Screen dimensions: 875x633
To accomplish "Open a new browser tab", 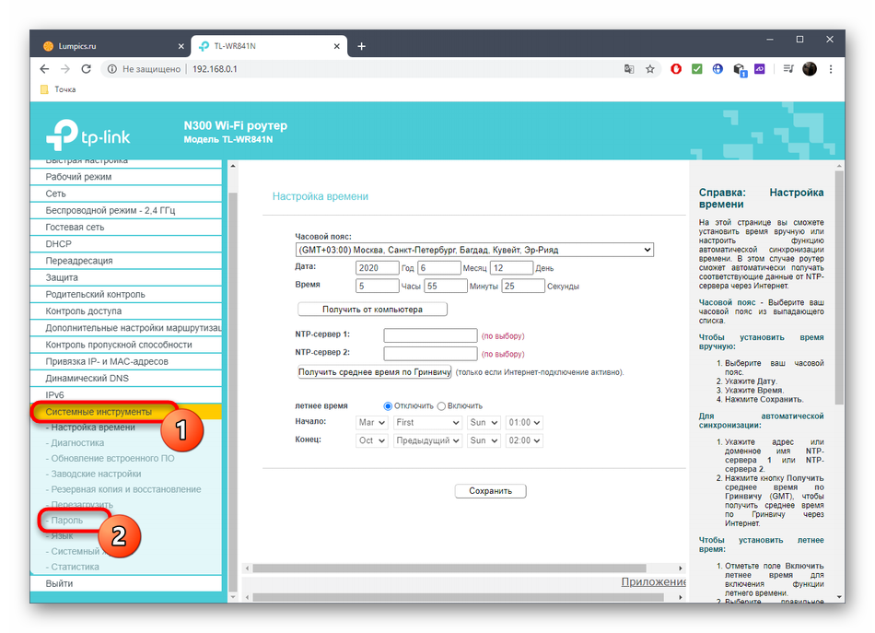I will tap(361, 46).
